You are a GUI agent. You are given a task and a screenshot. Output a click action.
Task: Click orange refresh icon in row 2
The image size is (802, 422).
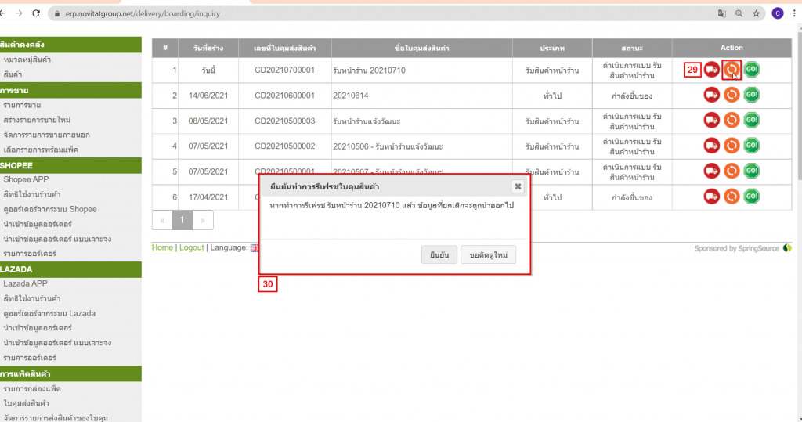[x=732, y=95]
